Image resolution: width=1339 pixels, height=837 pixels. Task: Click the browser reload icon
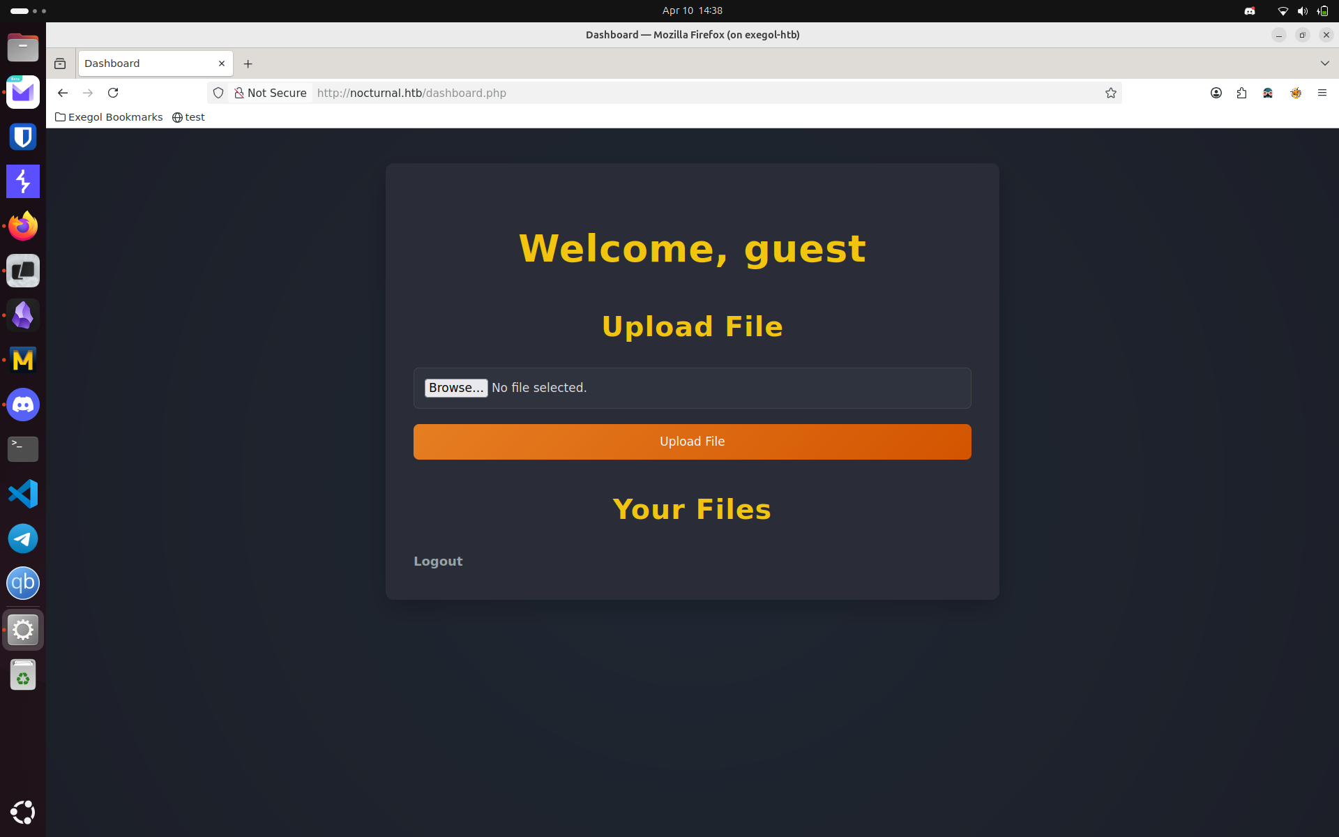pyautogui.click(x=113, y=93)
